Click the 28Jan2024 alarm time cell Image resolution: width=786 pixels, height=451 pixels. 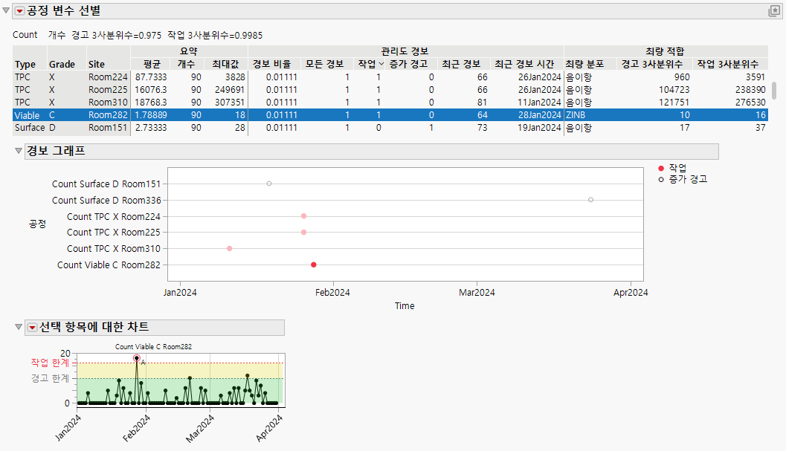539,114
